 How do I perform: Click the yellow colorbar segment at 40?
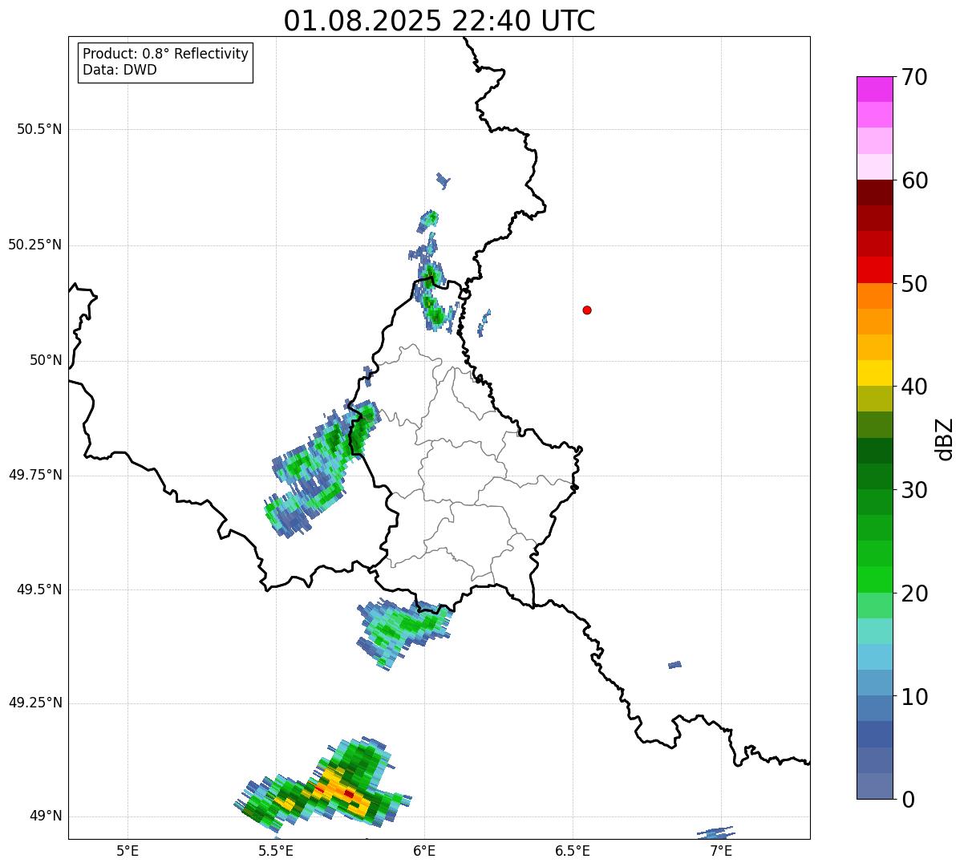875,373
